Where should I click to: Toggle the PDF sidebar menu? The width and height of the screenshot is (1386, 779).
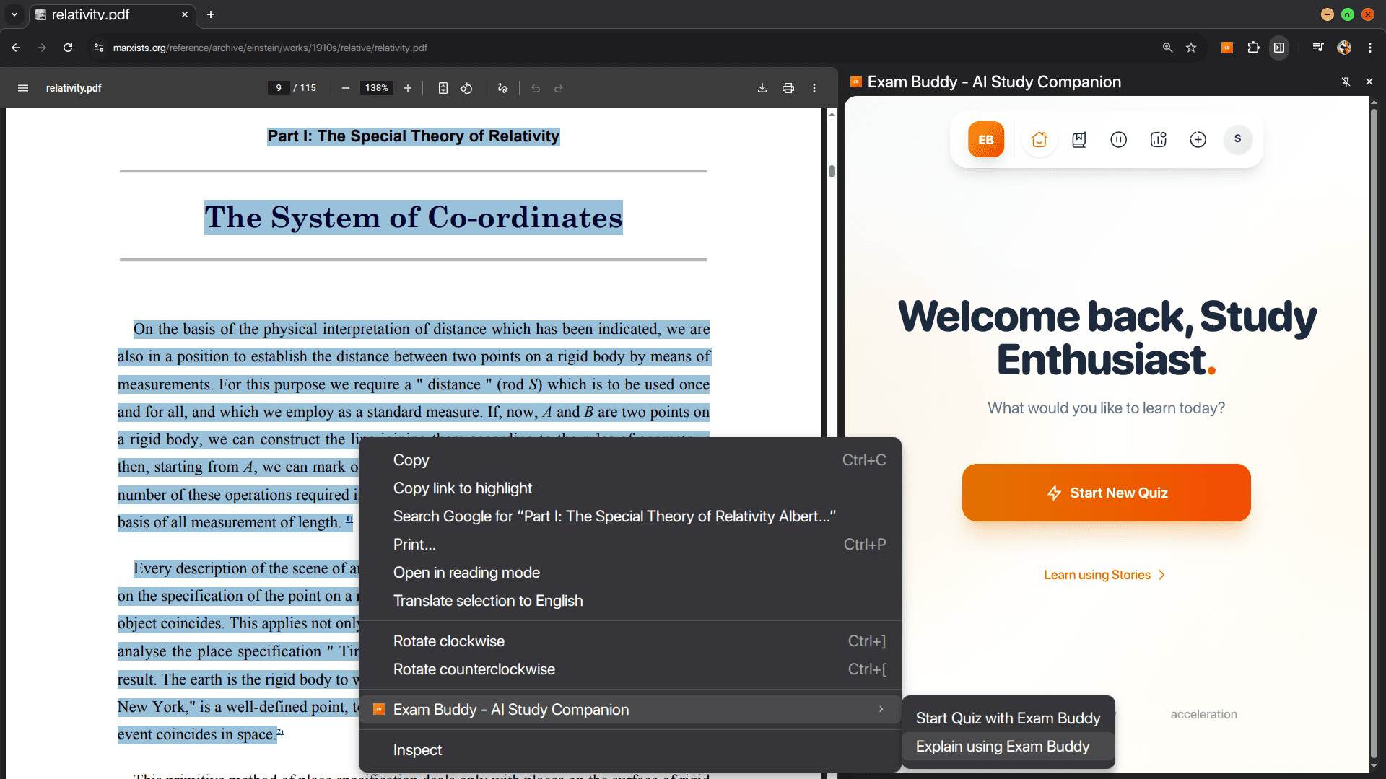(23, 88)
